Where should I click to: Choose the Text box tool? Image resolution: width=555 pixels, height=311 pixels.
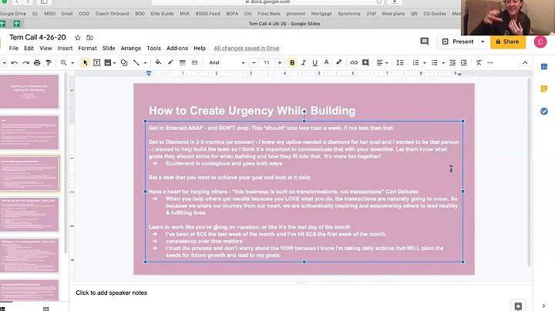pos(96,62)
